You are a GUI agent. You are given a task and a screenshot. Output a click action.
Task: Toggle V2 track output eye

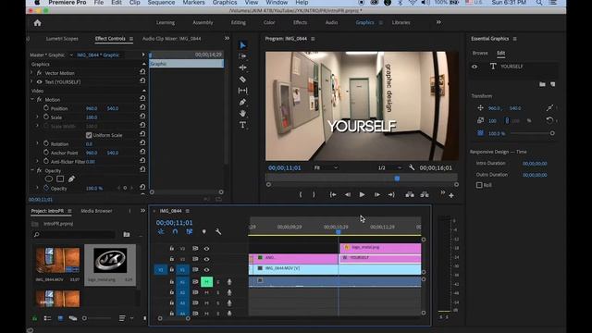tap(206, 259)
